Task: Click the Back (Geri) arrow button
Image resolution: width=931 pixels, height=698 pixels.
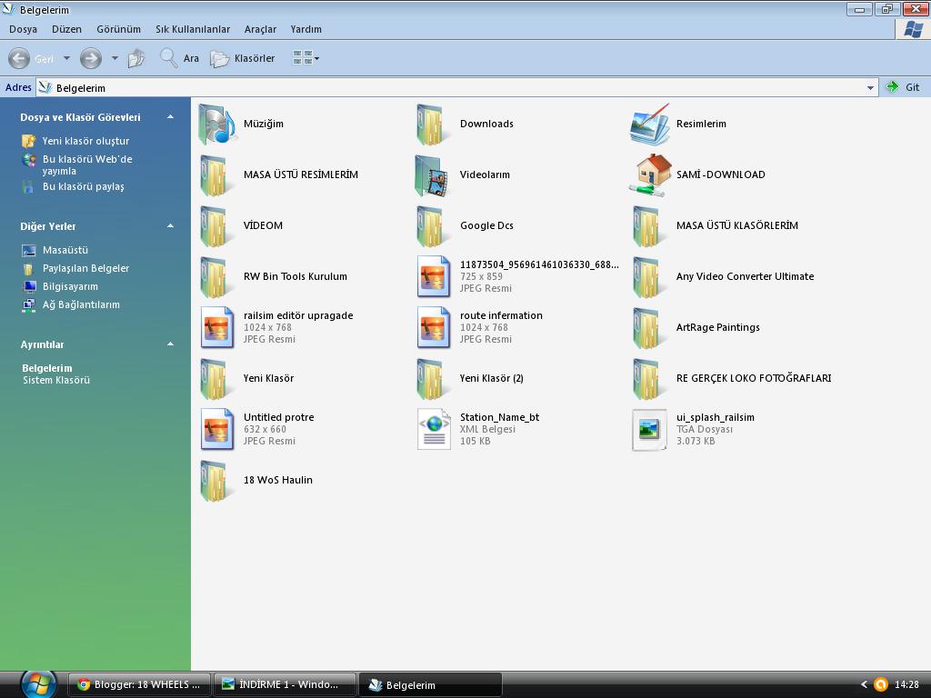Action: [19, 58]
